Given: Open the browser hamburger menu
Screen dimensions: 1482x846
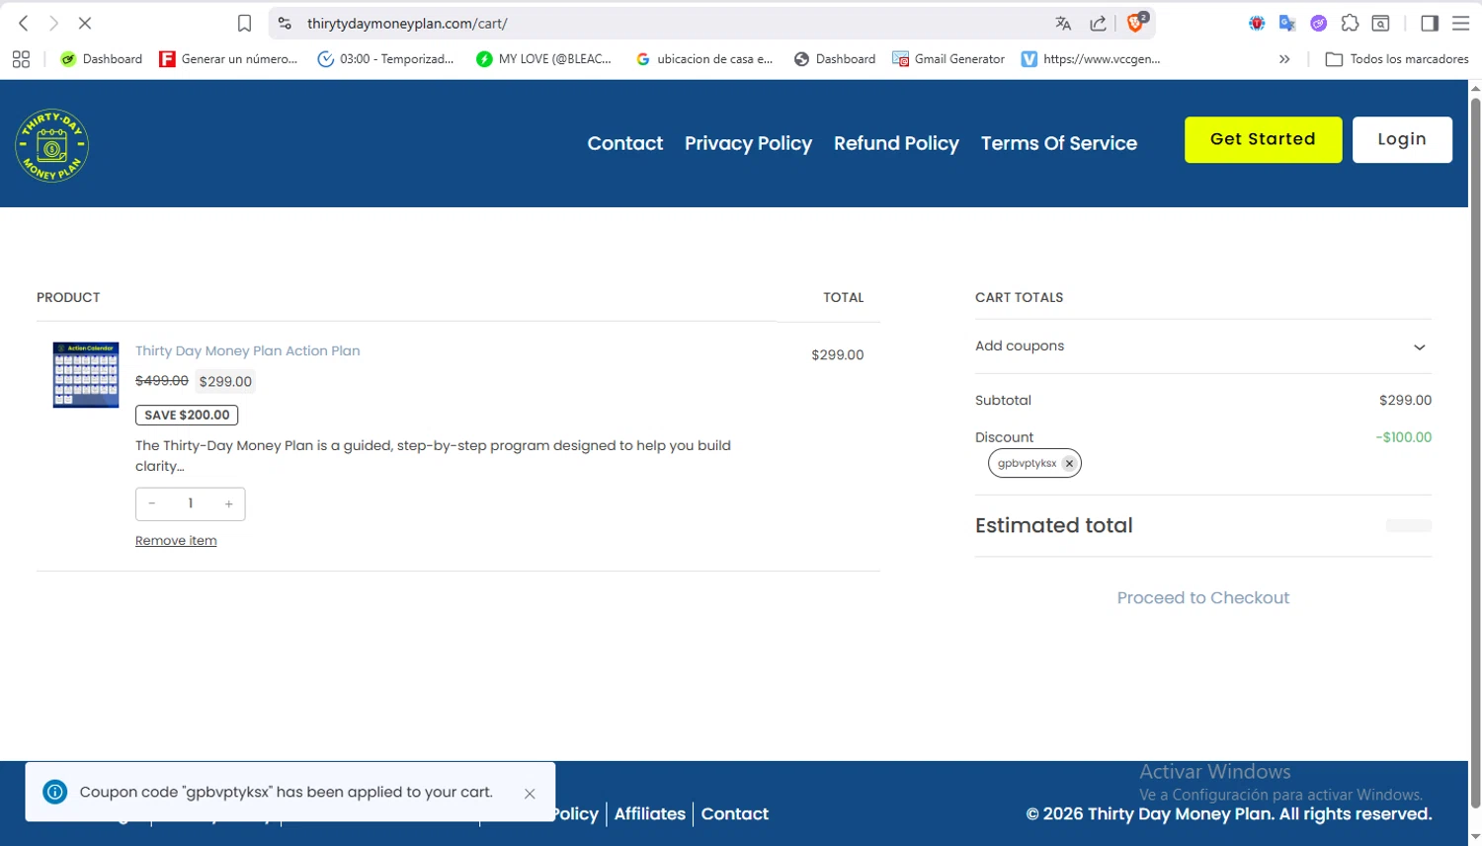Looking at the screenshot, I should tap(1460, 23).
